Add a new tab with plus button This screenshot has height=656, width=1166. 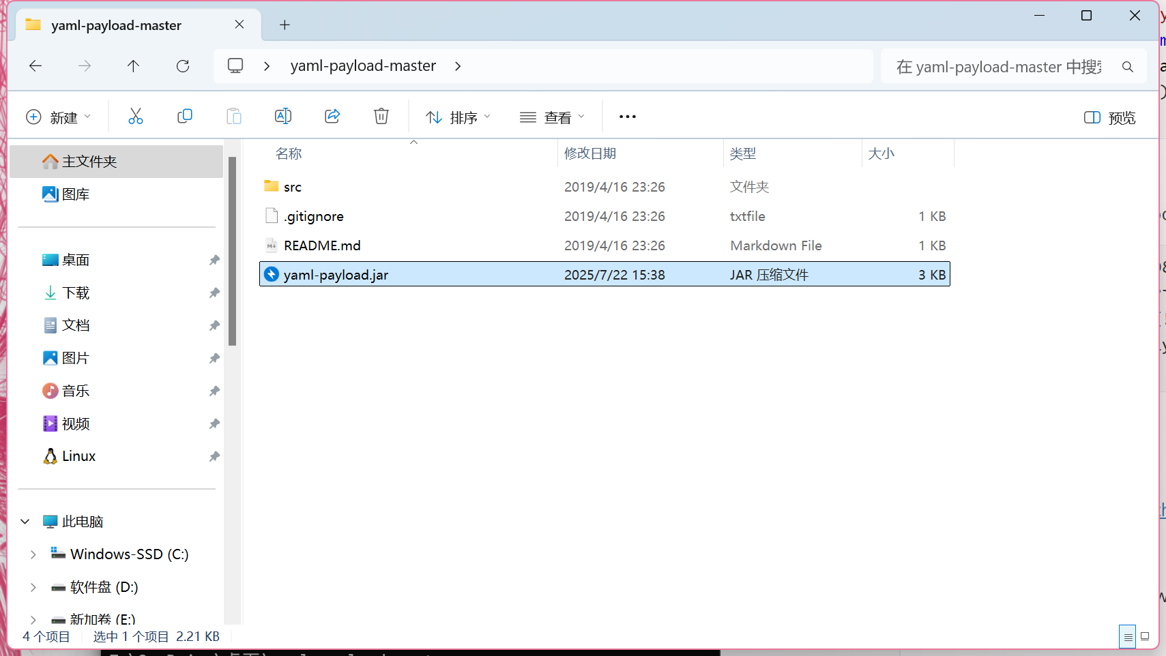pos(285,25)
